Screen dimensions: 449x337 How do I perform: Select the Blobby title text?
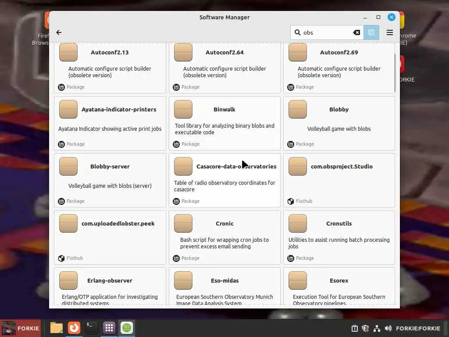coord(339,109)
